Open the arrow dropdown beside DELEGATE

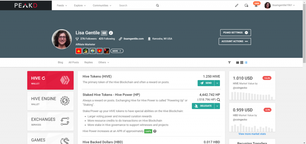(x=217, y=106)
